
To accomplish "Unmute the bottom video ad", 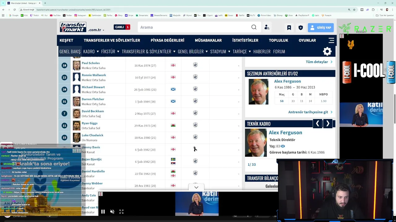I will click(x=112, y=212).
